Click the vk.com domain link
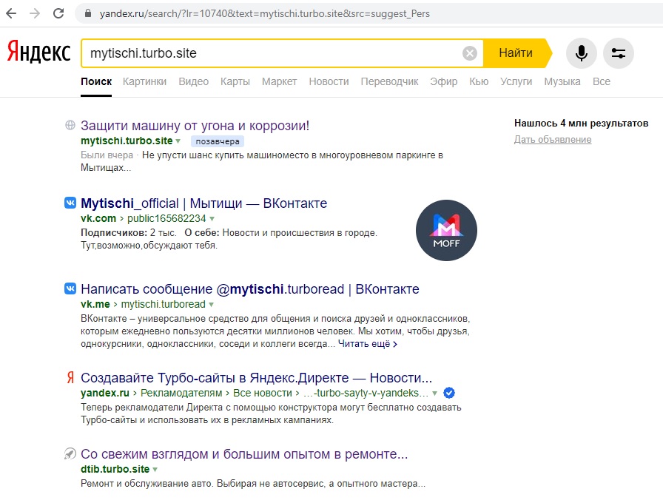Image resolution: width=663 pixels, height=503 pixels. [x=98, y=218]
